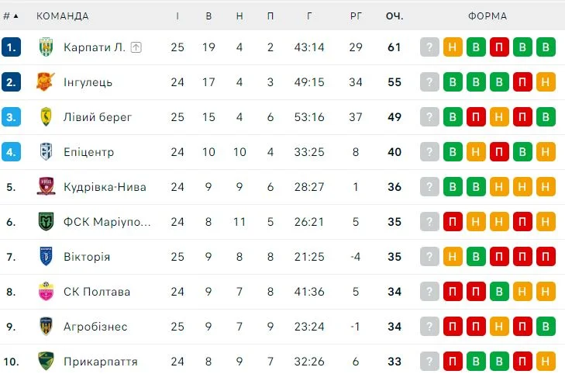The width and height of the screenshot is (565, 374).
Task: Click the Кудрівка-Нива club logo
Action: click(46, 187)
